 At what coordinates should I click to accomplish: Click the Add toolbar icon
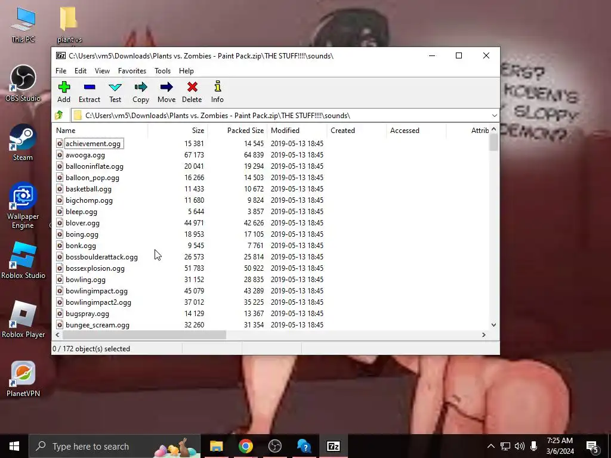tap(64, 92)
